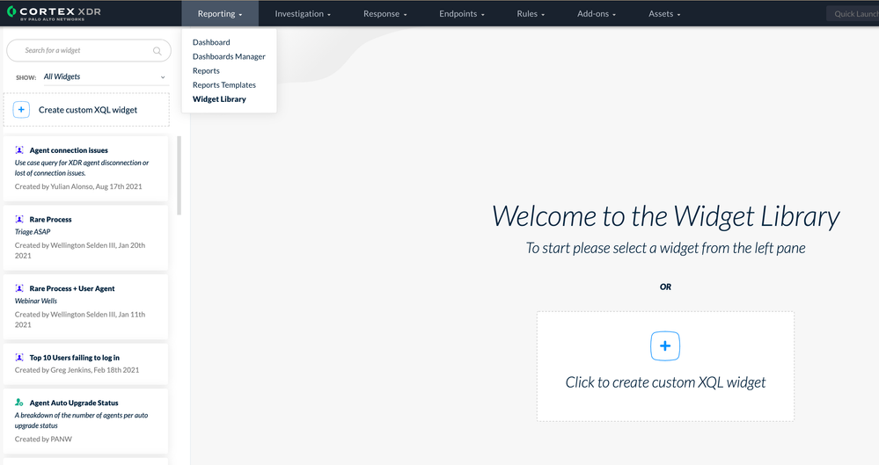Select Widget Library menu entry
Screen dimensions: 879x465
point(219,99)
